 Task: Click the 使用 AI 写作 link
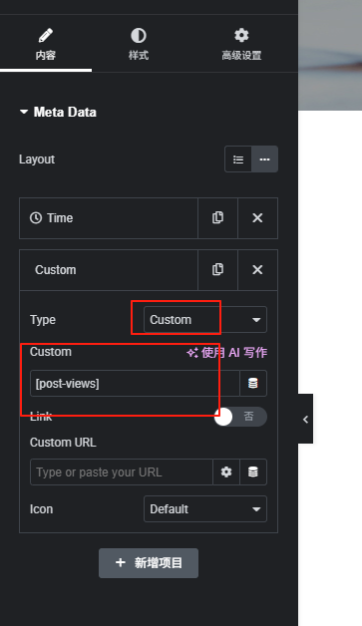(x=227, y=353)
